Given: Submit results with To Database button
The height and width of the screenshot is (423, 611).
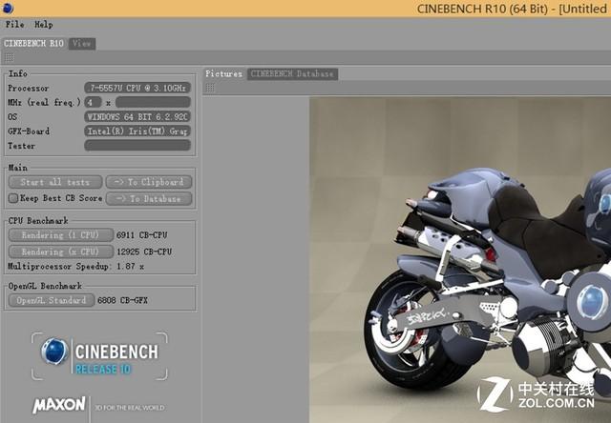Looking at the screenshot, I should [149, 199].
